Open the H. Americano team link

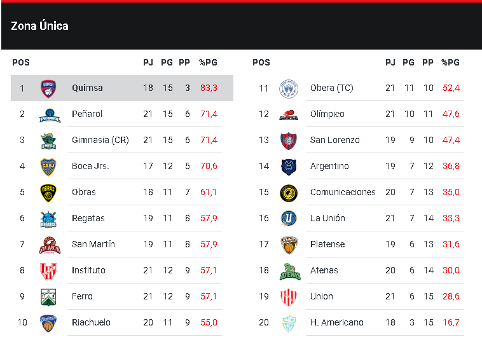coord(336,322)
